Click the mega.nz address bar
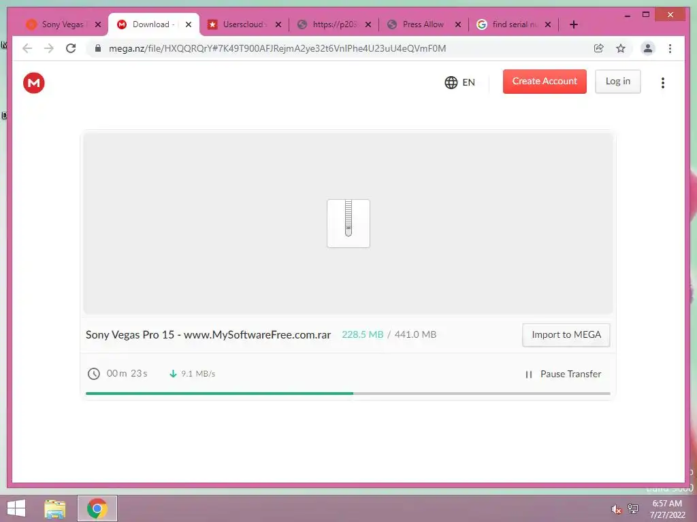697x522 pixels. pos(278,48)
